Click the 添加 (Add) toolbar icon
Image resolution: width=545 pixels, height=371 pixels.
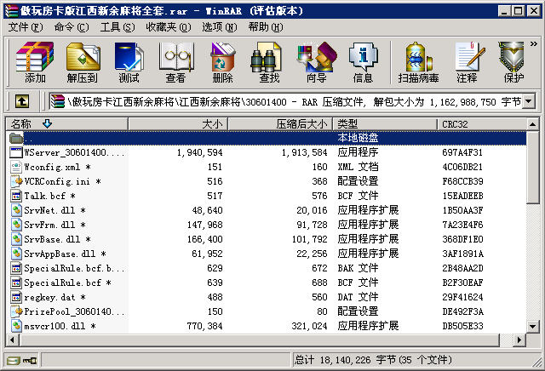pyautogui.click(x=35, y=62)
